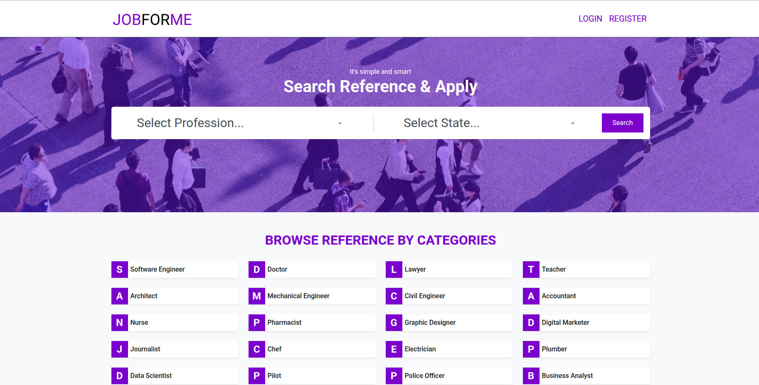Browse the Pharmacist category text

[x=284, y=323]
